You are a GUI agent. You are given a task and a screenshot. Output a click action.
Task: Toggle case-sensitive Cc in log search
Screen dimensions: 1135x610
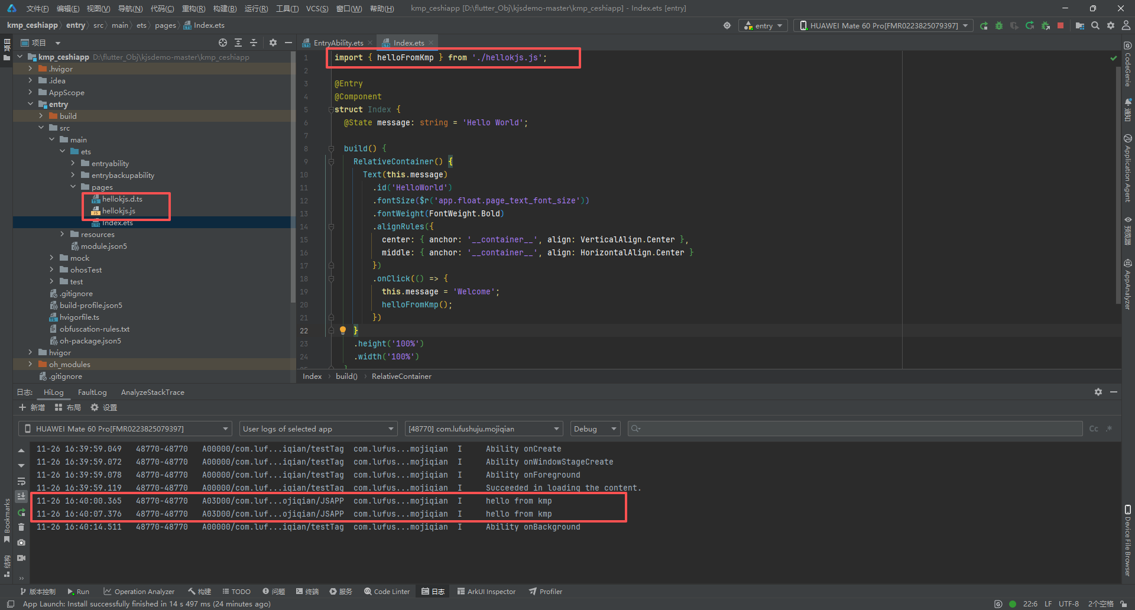[x=1094, y=429]
